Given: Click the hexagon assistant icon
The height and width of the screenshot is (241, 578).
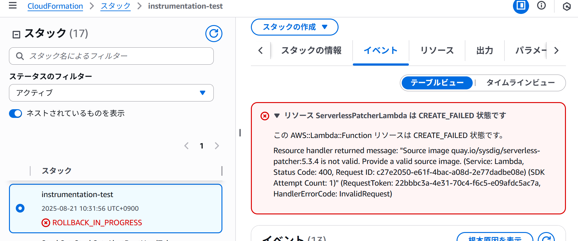Looking at the screenshot, I should click(567, 6).
